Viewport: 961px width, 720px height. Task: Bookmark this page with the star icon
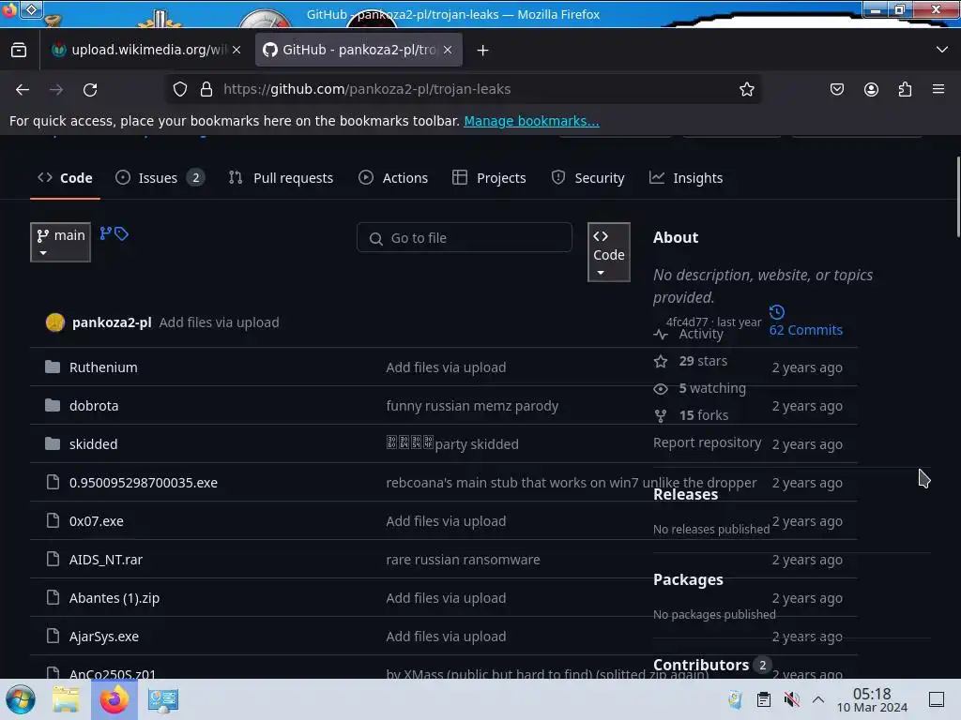tap(746, 89)
